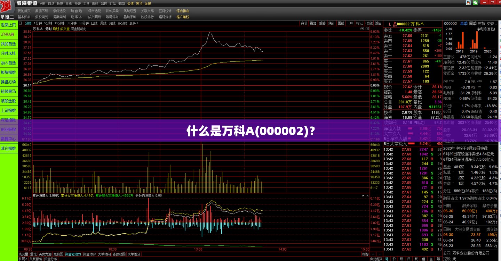Expand the 更多 timeframe options

point(134,23)
